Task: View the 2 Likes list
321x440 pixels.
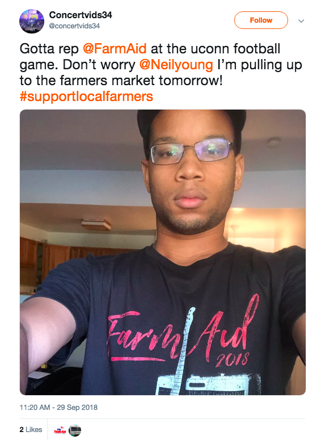Action: pyautogui.click(x=31, y=430)
